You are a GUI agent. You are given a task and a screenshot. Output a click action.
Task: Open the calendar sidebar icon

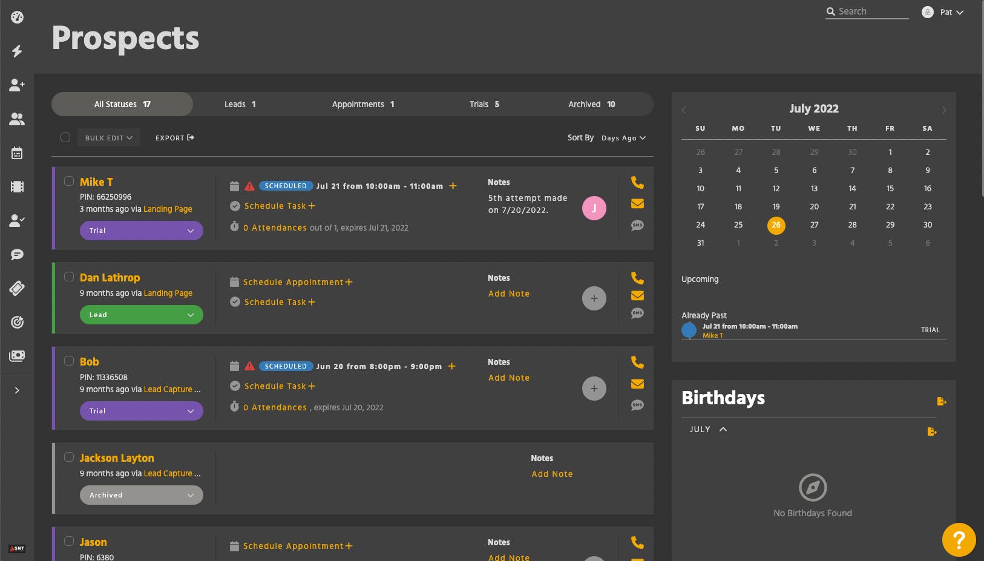pos(17,153)
